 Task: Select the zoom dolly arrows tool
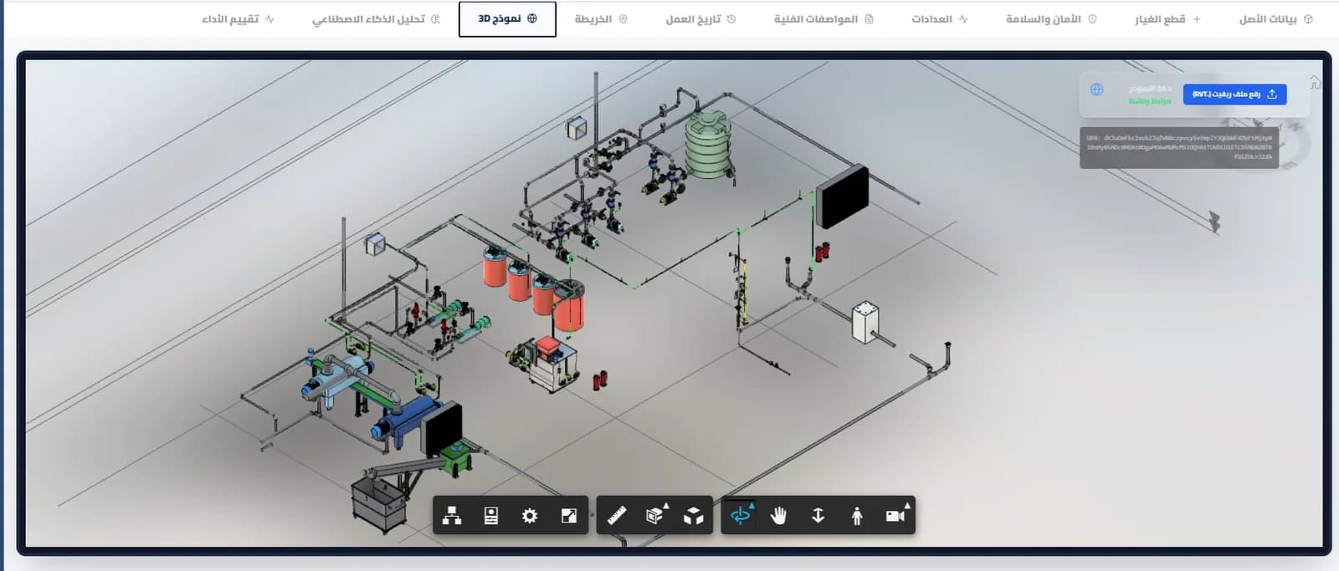click(818, 516)
